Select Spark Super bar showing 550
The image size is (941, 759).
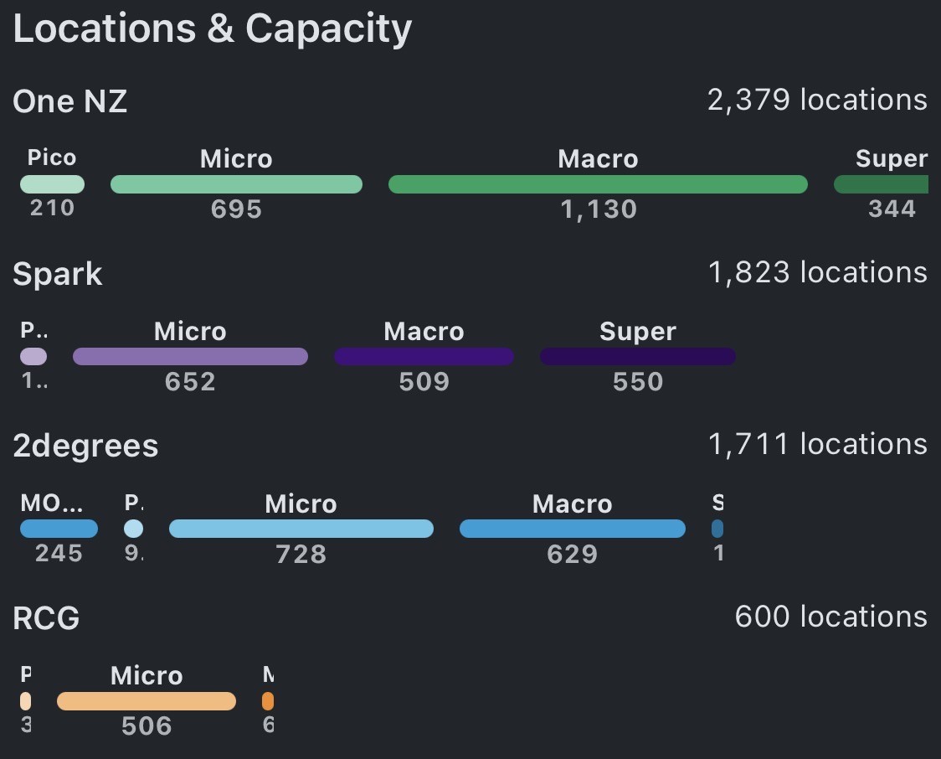(637, 357)
